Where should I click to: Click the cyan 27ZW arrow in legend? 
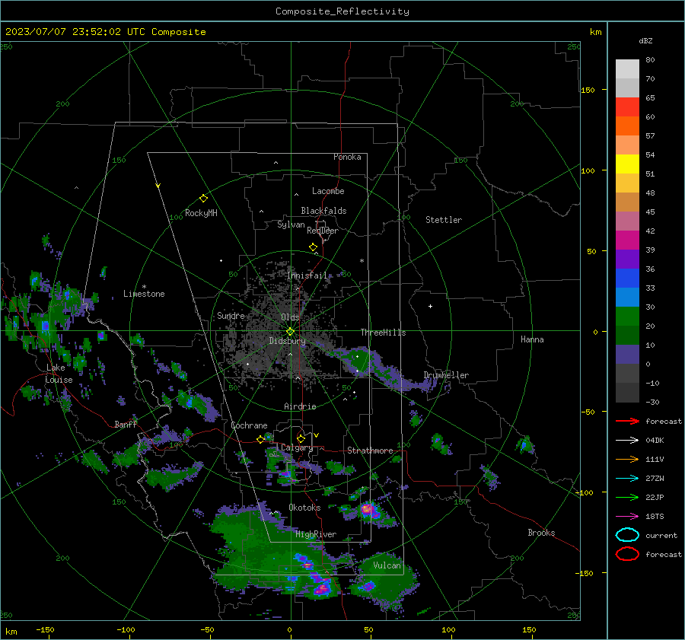click(x=627, y=479)
